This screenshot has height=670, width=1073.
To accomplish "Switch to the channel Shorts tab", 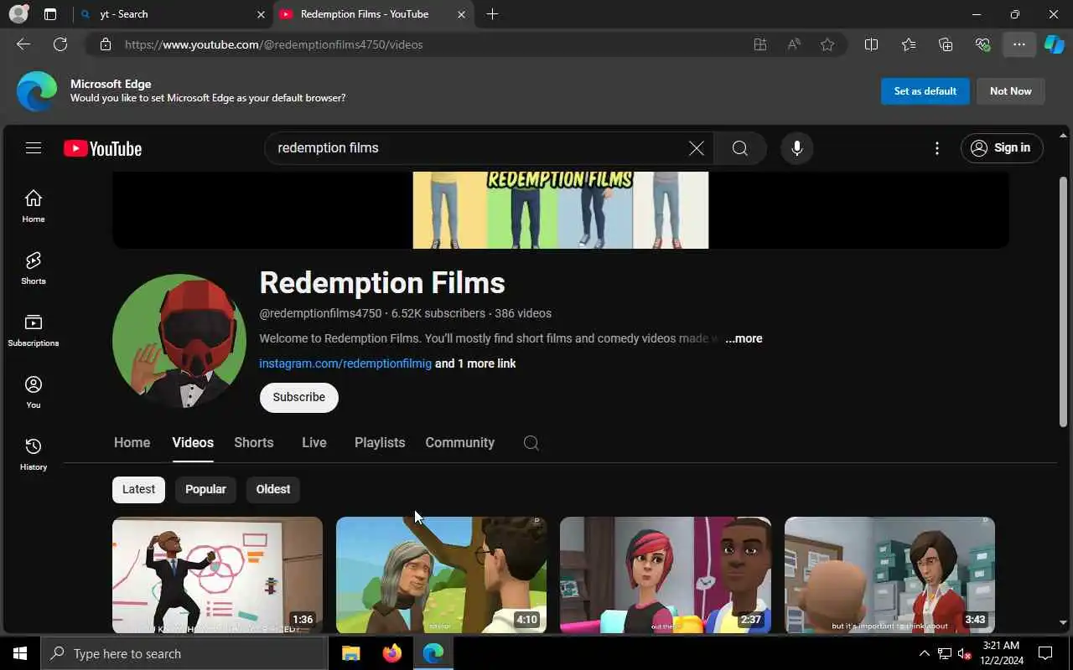I will click(x=254, y=443).
